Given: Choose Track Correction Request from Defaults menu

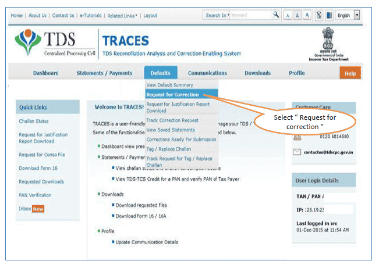Looking at the screenshot, I should click(172, 120).
